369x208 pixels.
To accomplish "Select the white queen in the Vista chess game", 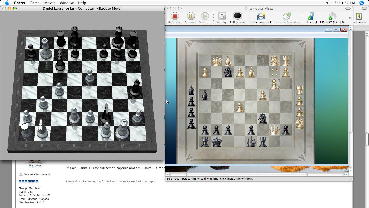I will (x=274, y=130).
